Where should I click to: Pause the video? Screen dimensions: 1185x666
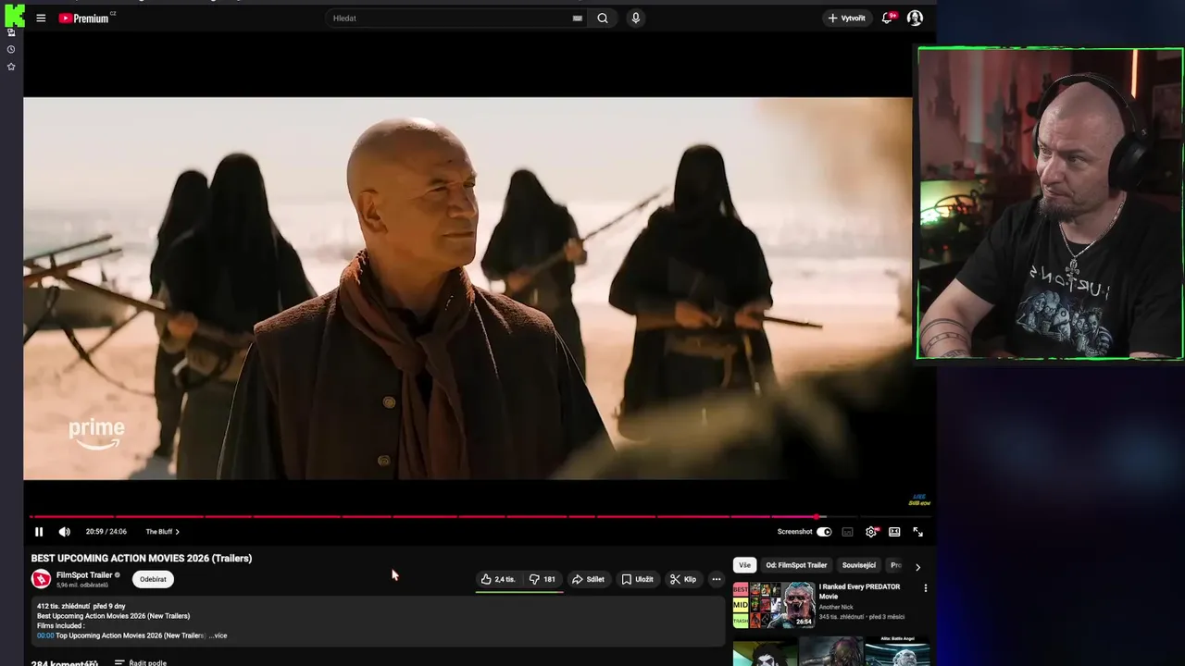click(39, 532)
